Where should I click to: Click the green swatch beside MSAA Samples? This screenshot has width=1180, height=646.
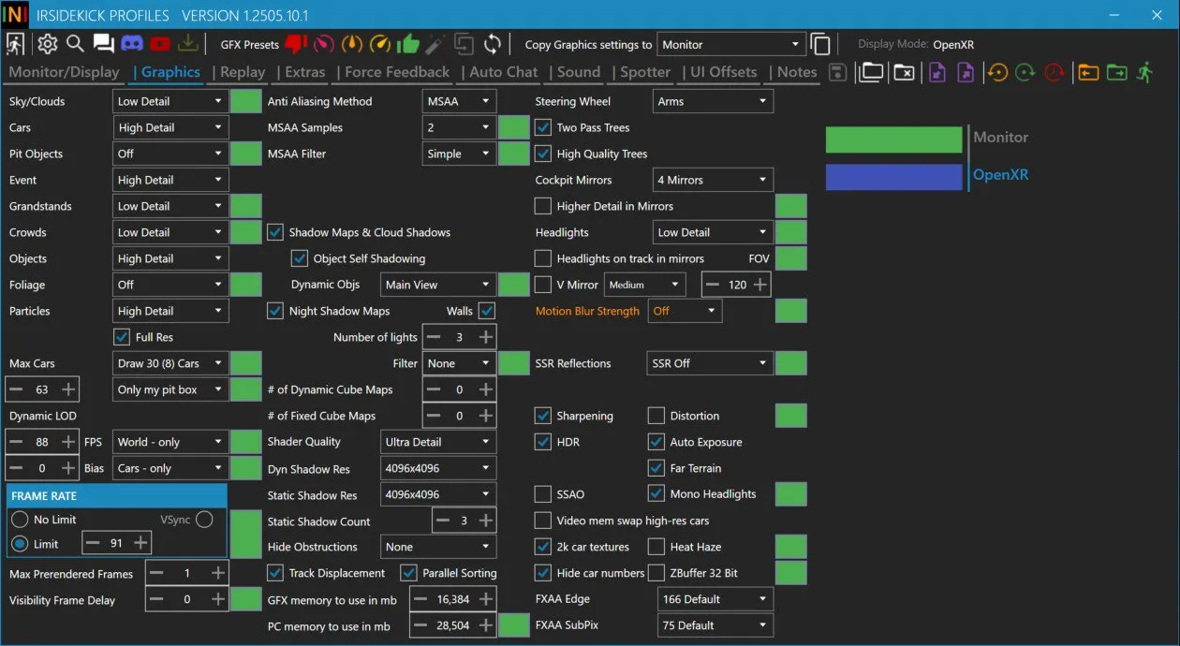514,127
